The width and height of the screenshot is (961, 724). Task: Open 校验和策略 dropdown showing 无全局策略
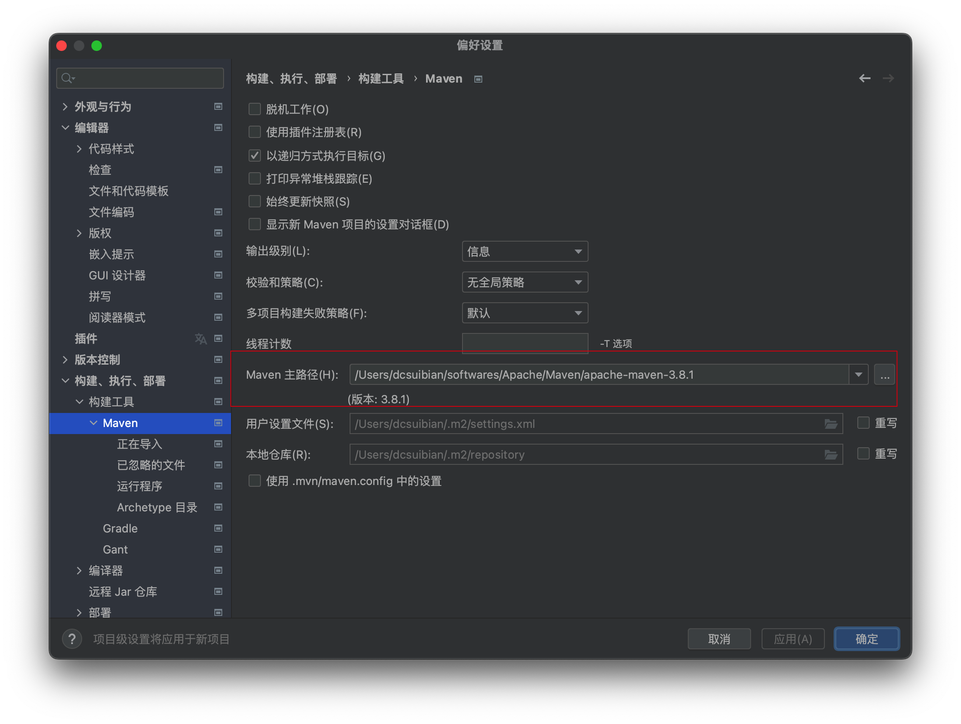[x=525, y=282]
